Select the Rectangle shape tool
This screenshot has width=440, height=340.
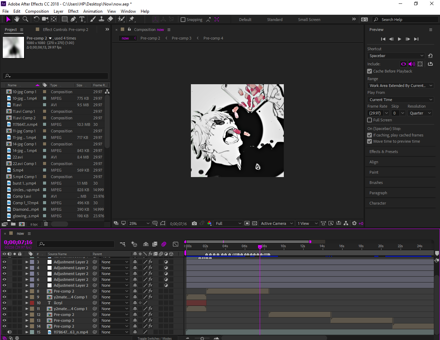coord(65,19)
